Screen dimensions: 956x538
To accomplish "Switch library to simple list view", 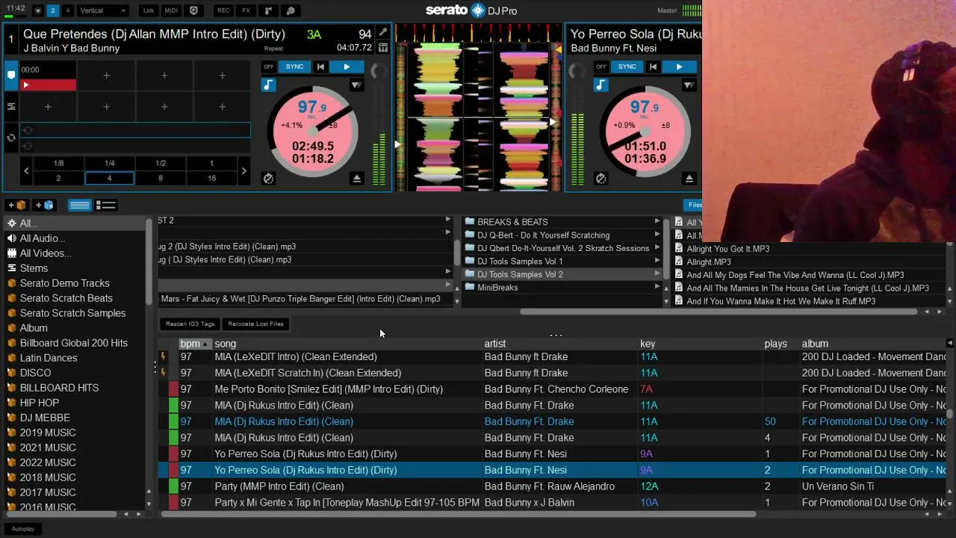I will point(79,205).
